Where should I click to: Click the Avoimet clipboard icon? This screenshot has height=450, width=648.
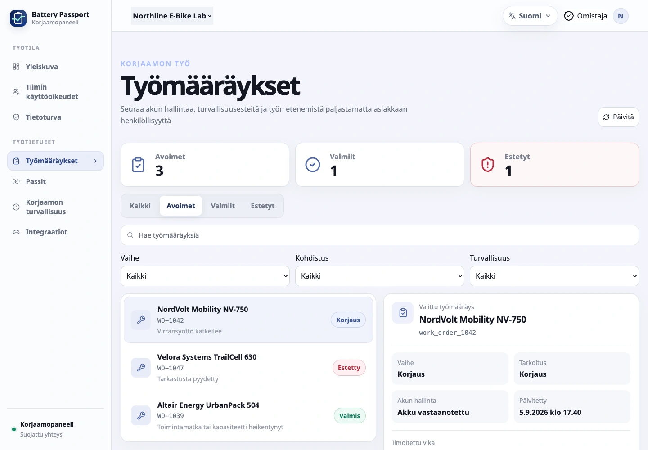coord(138,165)
